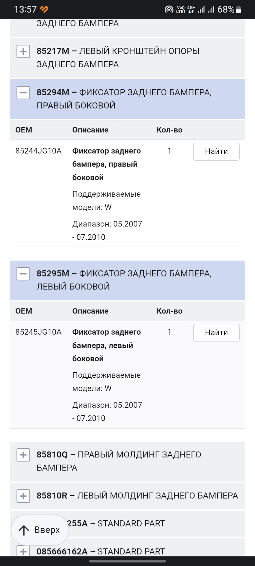
Task: Expand the 085666162A standard part section
Action: tap(23, 551)
